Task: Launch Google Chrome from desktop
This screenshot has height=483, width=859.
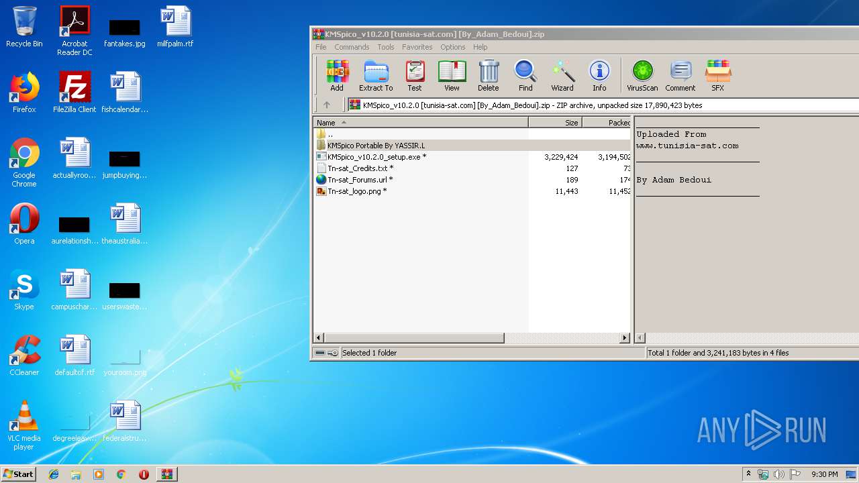Action: [x=24, y=162]
